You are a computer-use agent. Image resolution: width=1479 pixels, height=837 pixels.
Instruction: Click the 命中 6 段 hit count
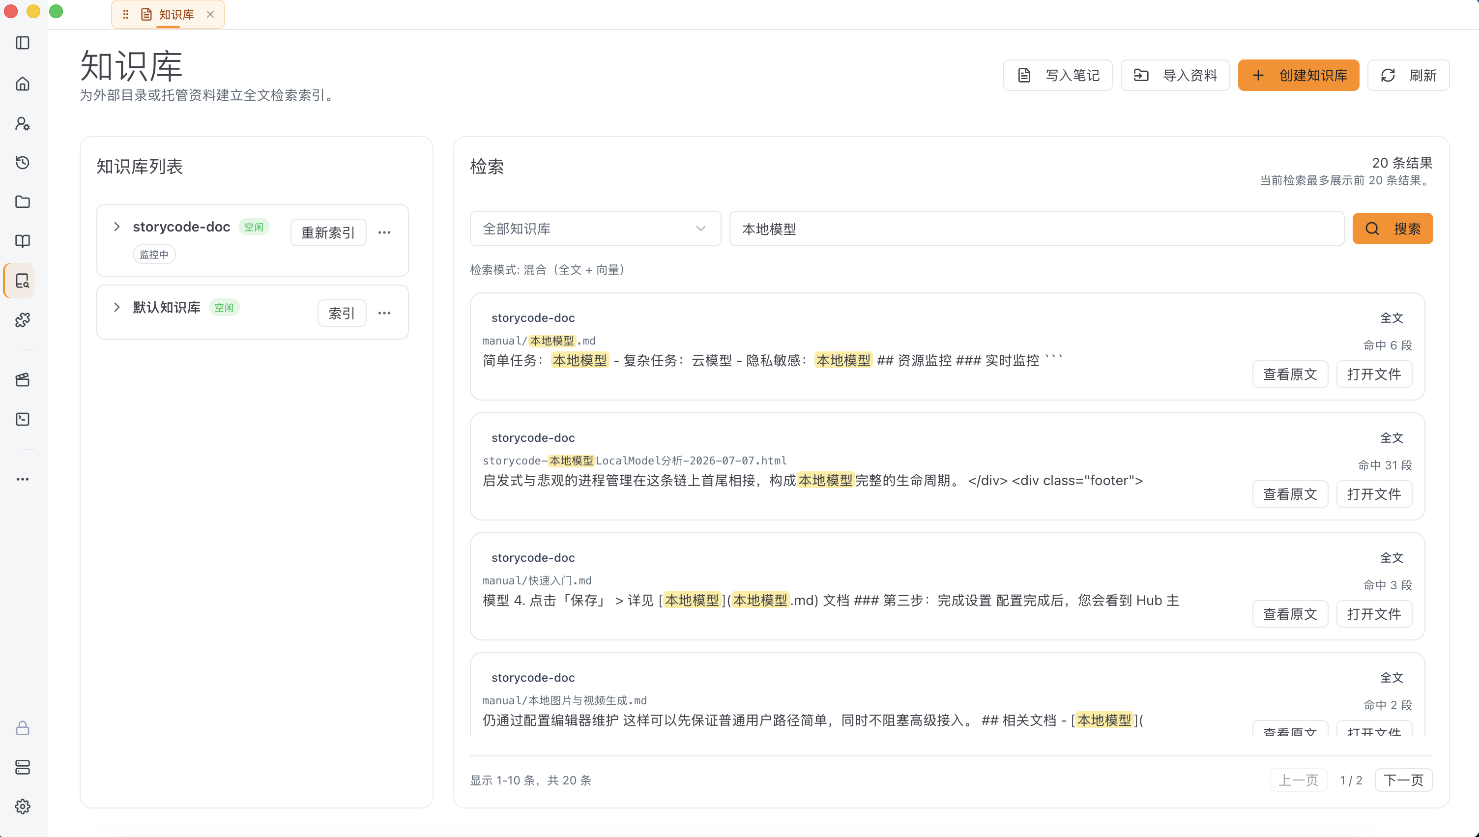[x=1388, y=346]
